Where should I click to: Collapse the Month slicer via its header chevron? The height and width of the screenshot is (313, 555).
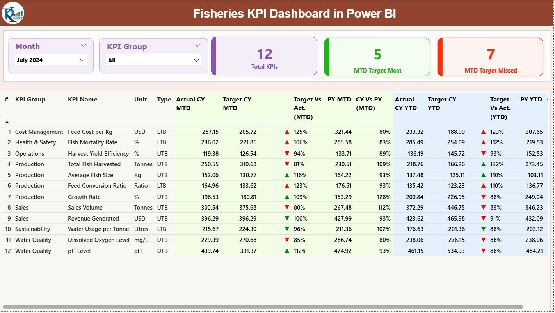[x=83, y=45]
